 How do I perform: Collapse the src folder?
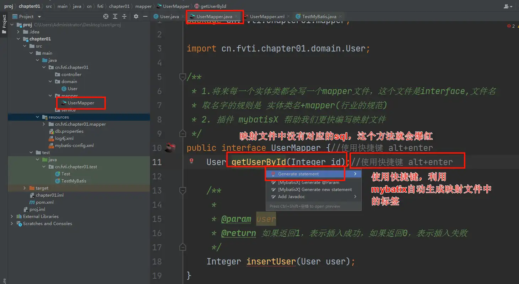[x=25, y=46]
